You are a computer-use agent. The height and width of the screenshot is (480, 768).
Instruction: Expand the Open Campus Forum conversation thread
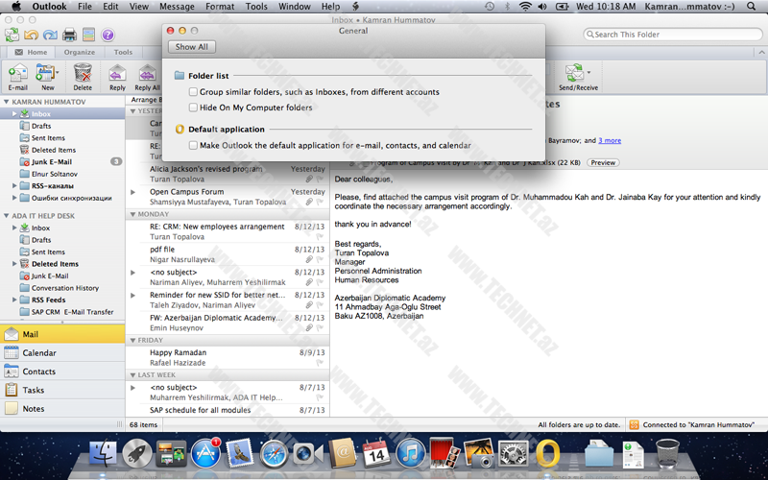click(132, 192)
